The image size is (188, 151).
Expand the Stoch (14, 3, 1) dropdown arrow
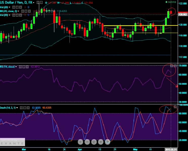17,108
